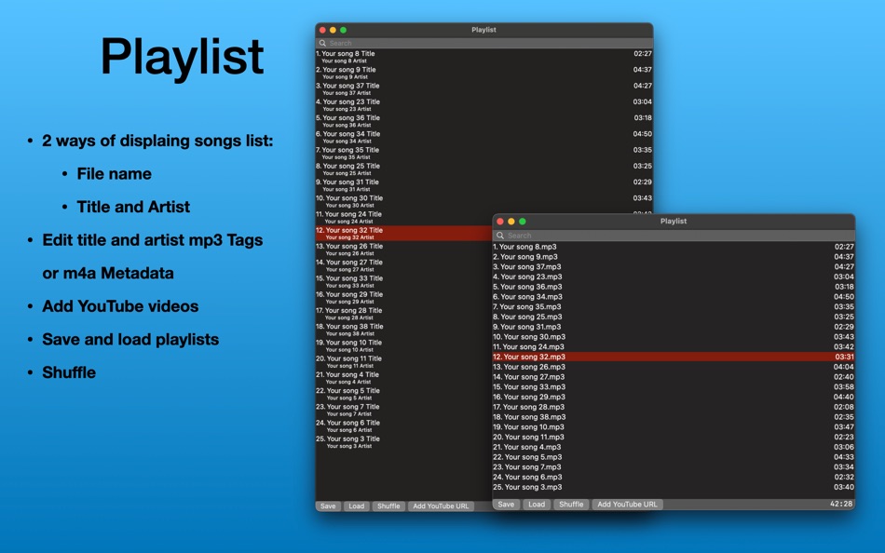Open Add YouTube URL in the front window
This screenshot has height=553, width=885.
click(627, 504)
